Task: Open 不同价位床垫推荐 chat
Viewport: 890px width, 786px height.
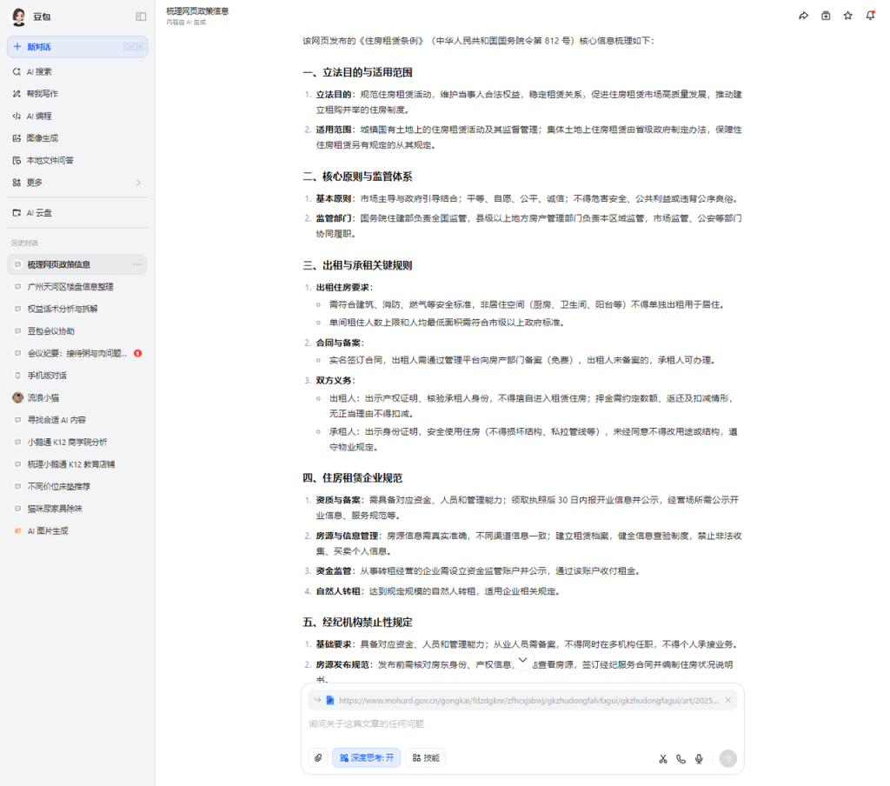Action: (x=77, y=486)
